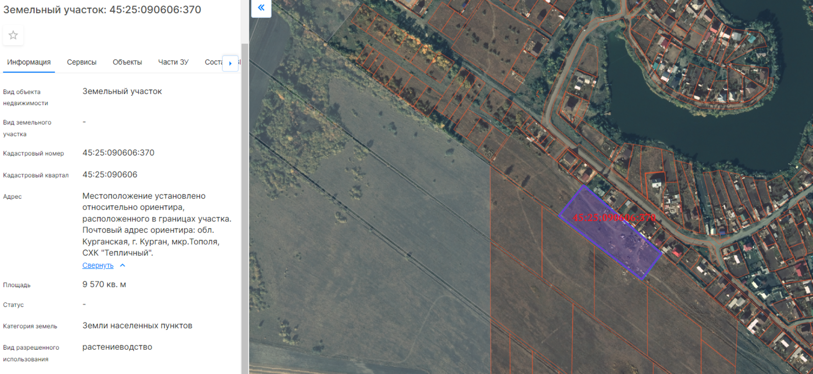Select the Объекты tab
Screen dimensions: 813x374
[x=127, y=62]
